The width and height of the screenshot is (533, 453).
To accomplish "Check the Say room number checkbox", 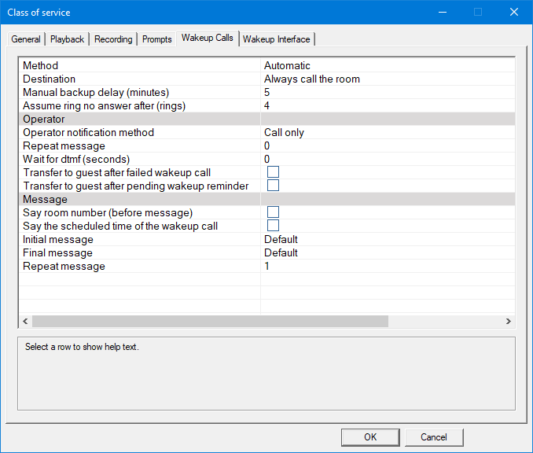I will [274, 212].
